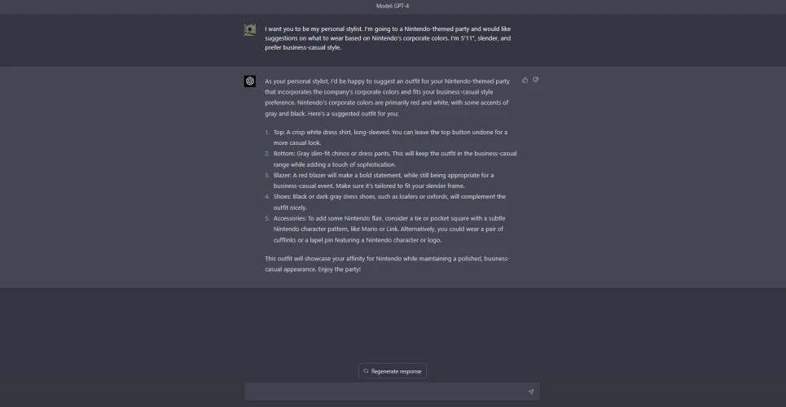Click the Model: GPT-4 label at top
The height and width of the screenshot is (407, 786).
(x=393, y=6)
